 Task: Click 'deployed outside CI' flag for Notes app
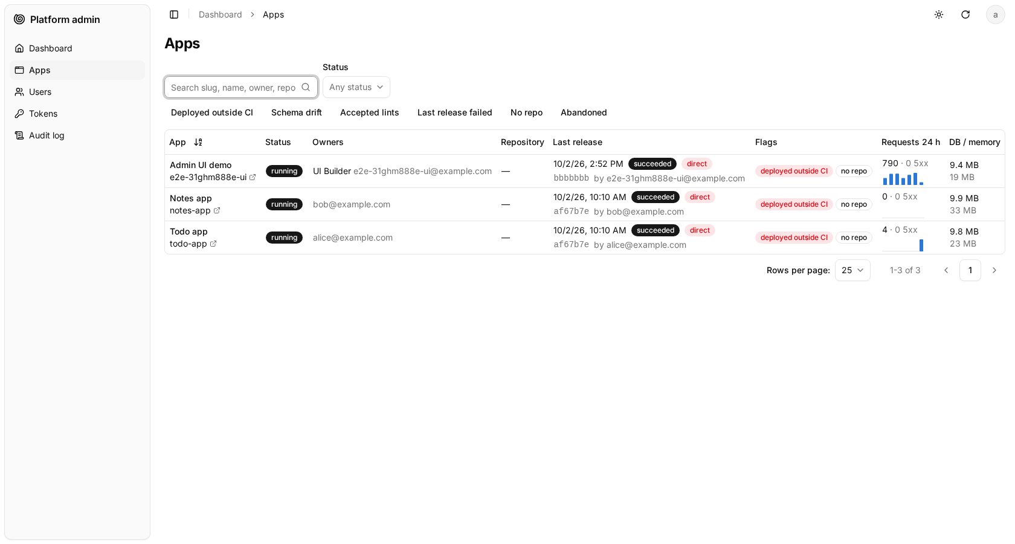(794, 204)
